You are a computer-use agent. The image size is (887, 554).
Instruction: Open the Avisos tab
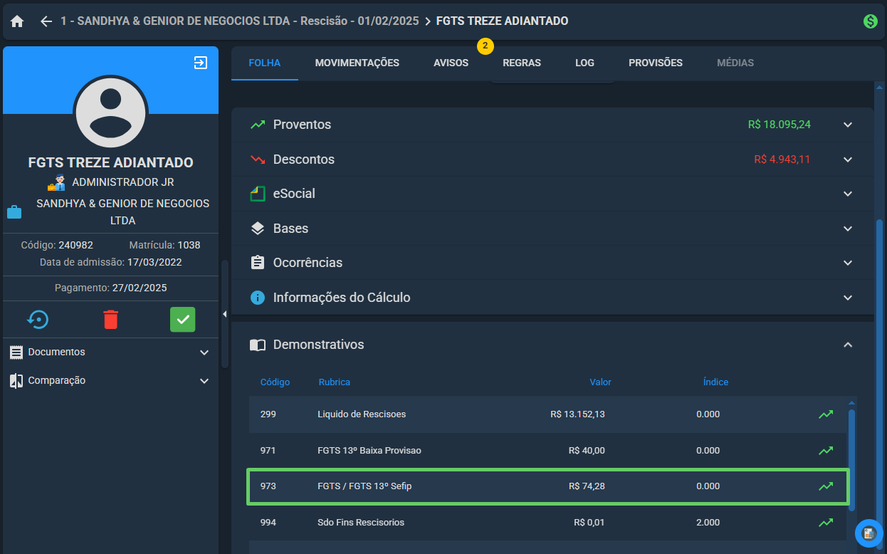451,63
